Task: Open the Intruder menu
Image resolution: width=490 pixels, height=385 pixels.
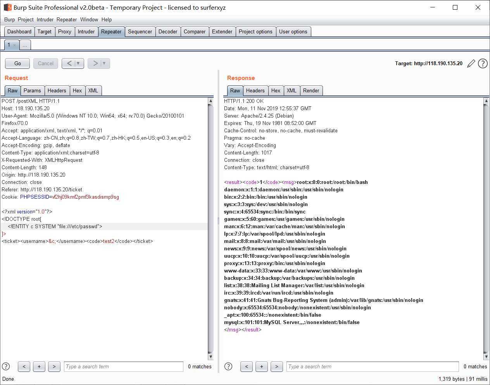Action: (45, 19)
